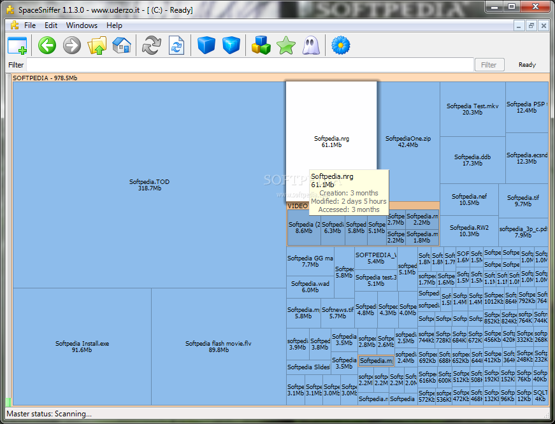Go forward with the gray arrow
The width and height of the screenshot is (555, 424).
tap(72, 45)
